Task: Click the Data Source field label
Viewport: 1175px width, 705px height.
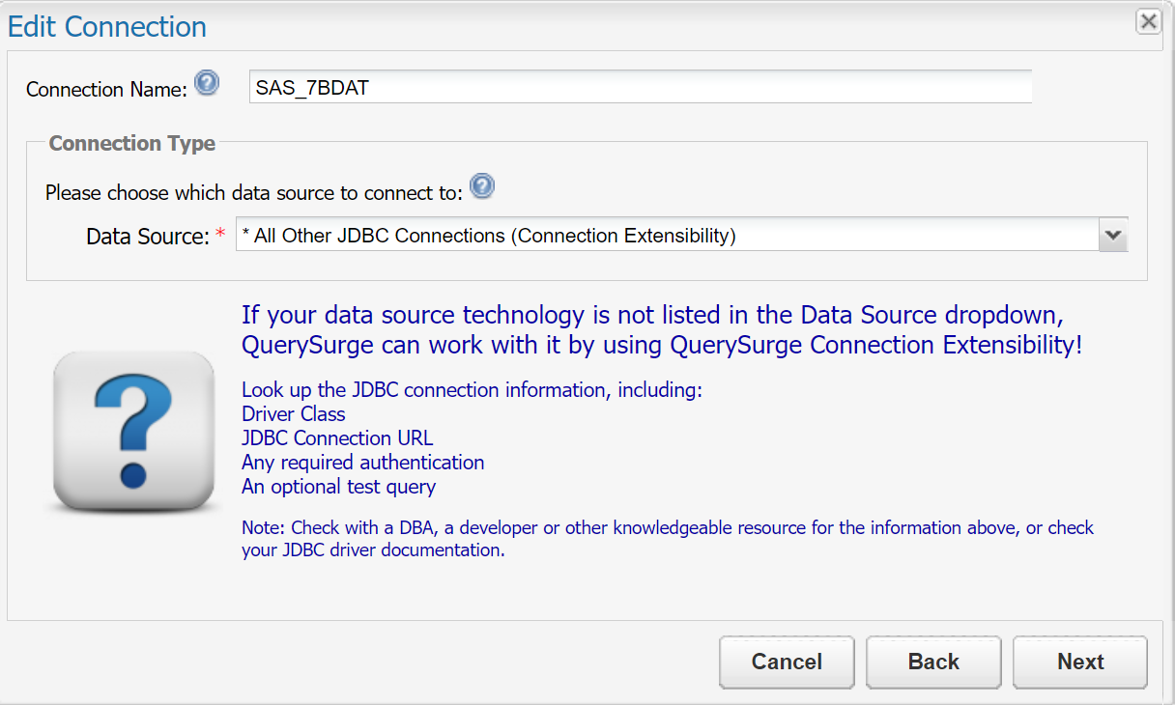Action: (147, 237)
